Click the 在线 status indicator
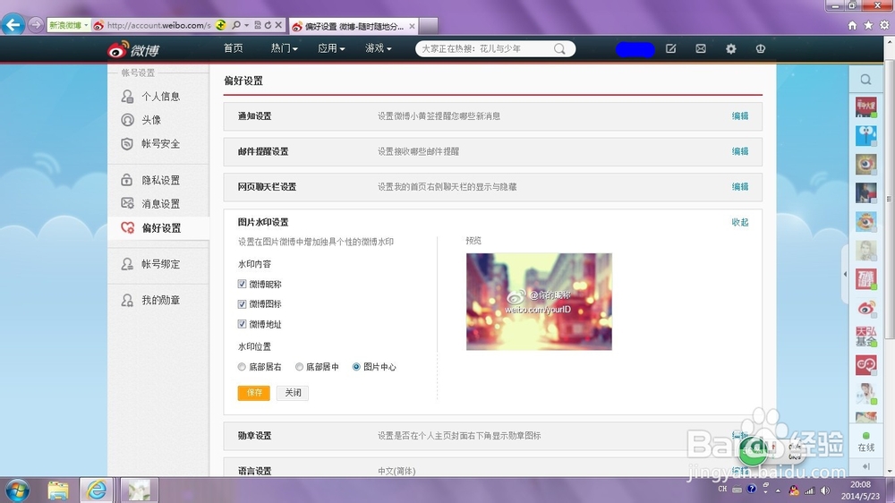The image size is (895, 503). [x=865, y=442]
